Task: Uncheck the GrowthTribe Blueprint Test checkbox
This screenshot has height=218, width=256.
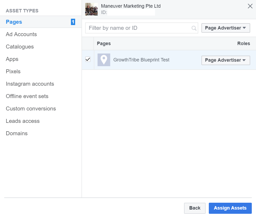Action: pos(88,59)
